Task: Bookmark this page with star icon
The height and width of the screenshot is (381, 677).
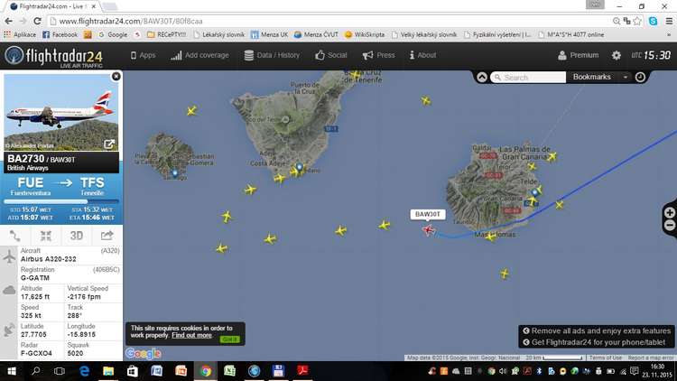Action: (637, 21)
